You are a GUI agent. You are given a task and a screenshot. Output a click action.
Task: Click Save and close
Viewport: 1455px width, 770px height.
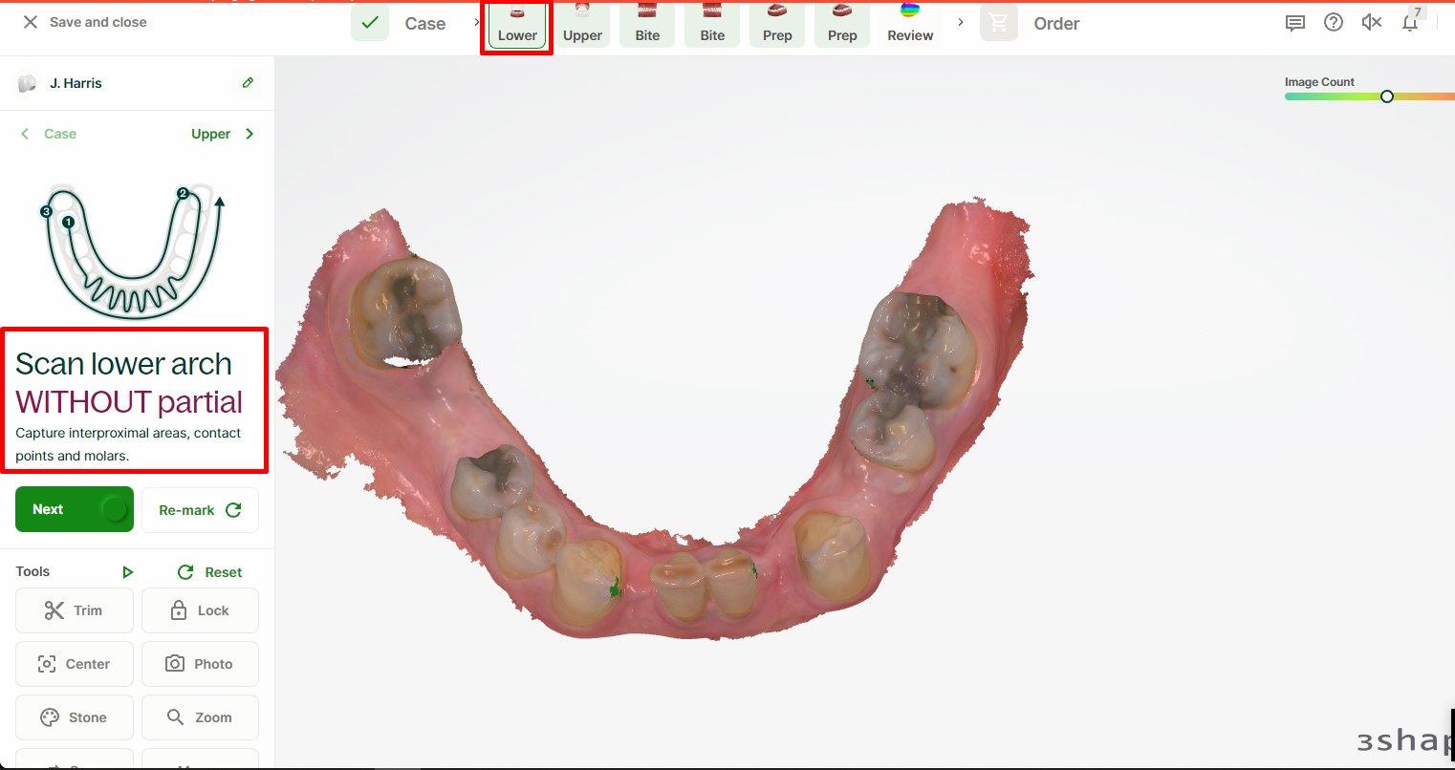coord(85,22)
